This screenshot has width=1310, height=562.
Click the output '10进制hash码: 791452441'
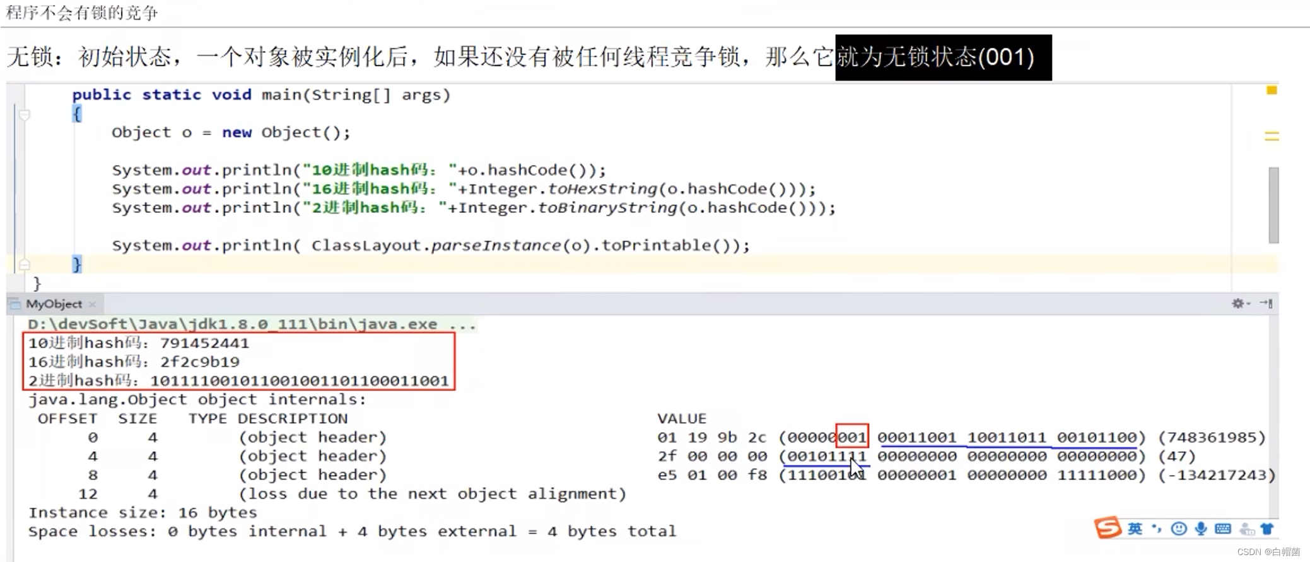coord(139,343)
